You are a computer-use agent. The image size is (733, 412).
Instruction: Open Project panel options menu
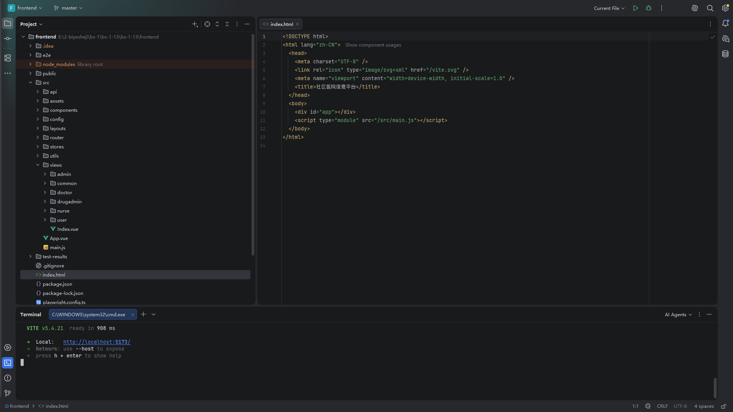(x=237, y=24)
